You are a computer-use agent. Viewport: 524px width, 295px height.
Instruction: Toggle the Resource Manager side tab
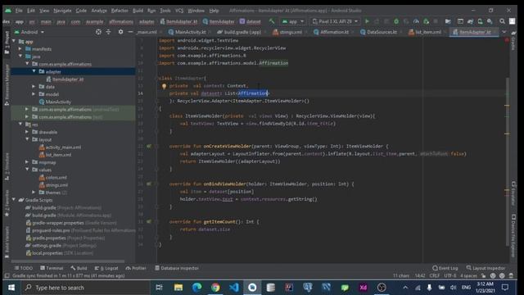[7, 85]
